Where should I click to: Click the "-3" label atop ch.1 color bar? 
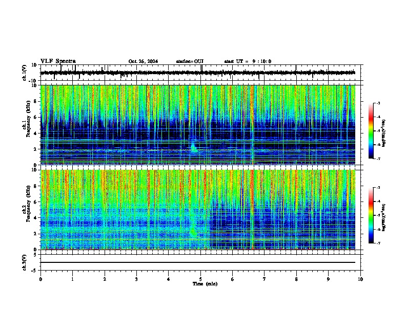click(378, 103)
